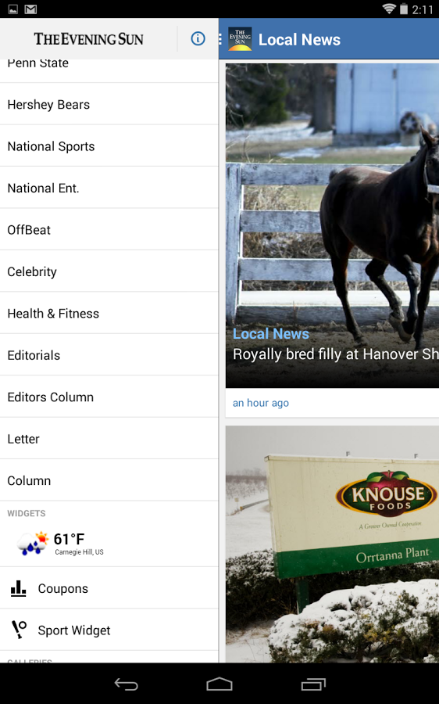
Task: Choose the OffBeat category
Action: (x=109, y=229)
